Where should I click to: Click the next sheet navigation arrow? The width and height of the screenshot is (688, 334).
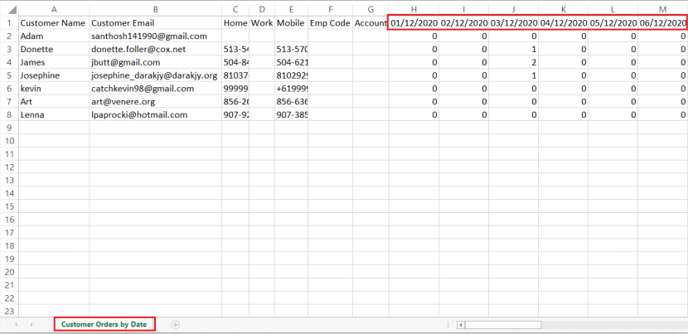point(31,324)
